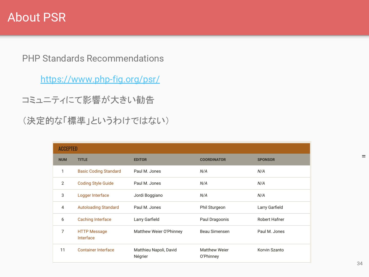
Task: Click coordinator Phil Sturgeon cell
Action: (x=212, y=207)
